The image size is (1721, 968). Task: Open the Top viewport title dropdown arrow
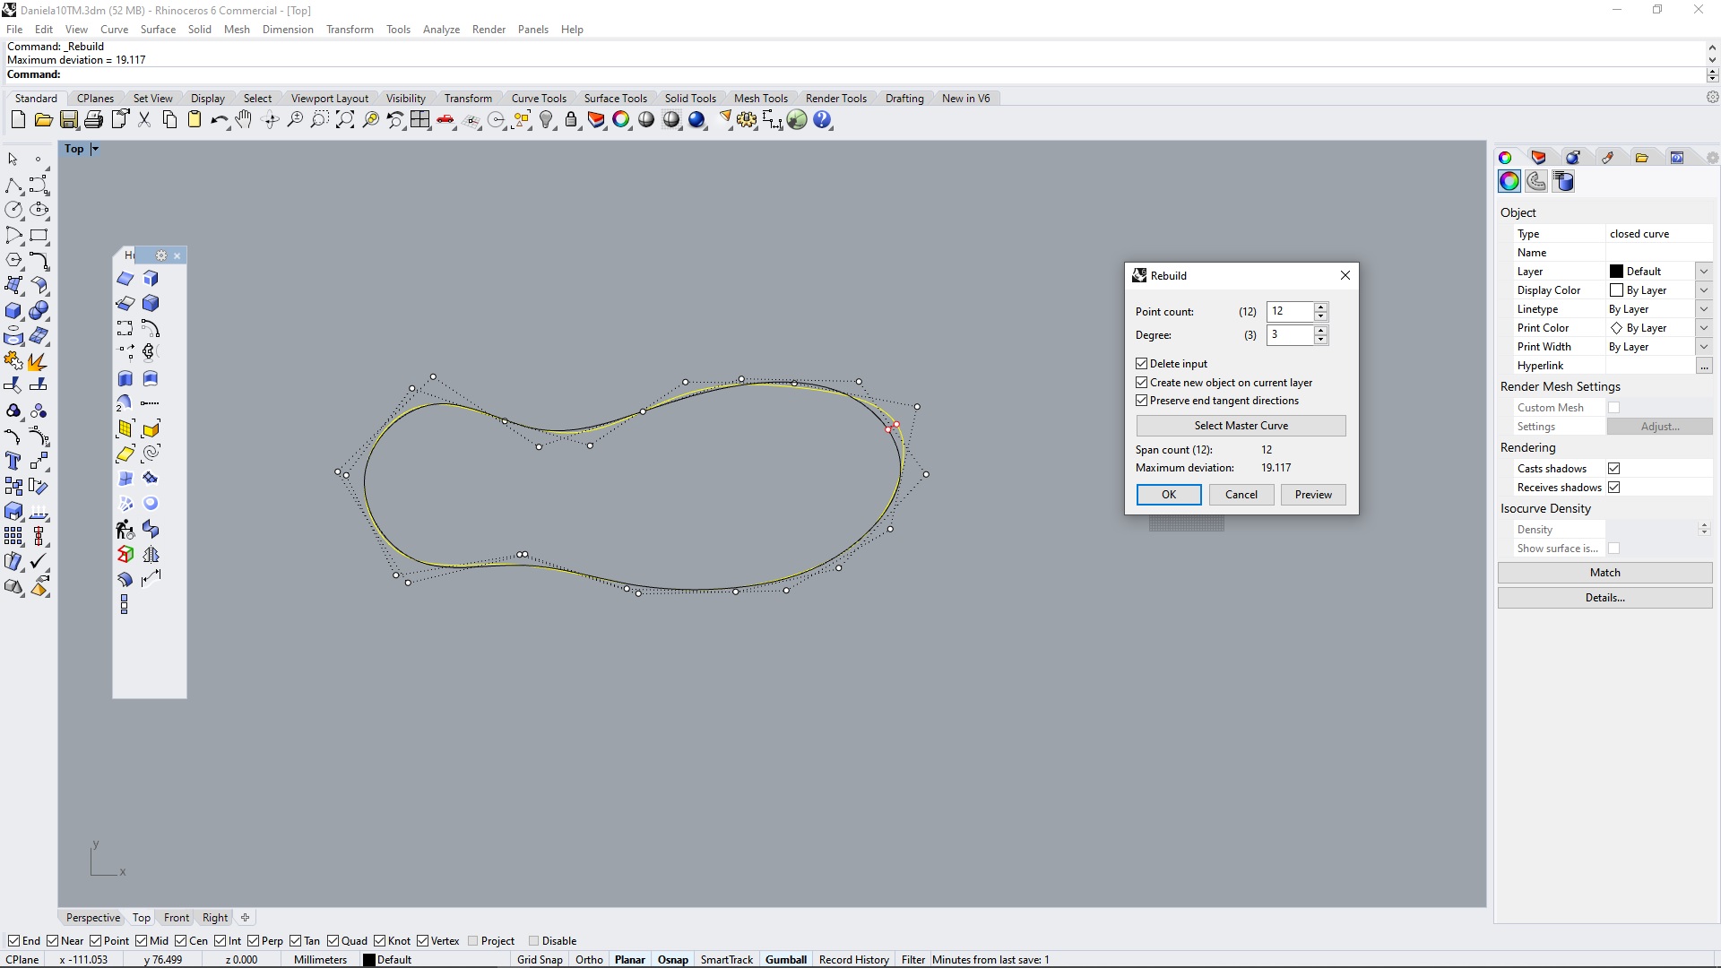click(x=95, y=149)
